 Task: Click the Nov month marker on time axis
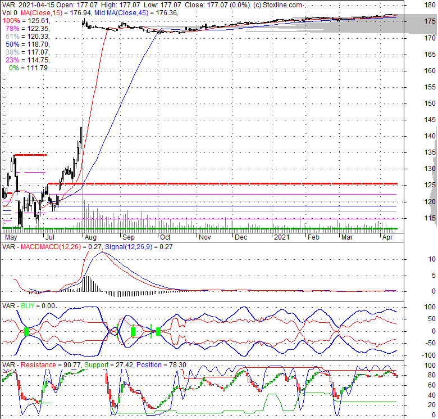[x=204, y=237]
